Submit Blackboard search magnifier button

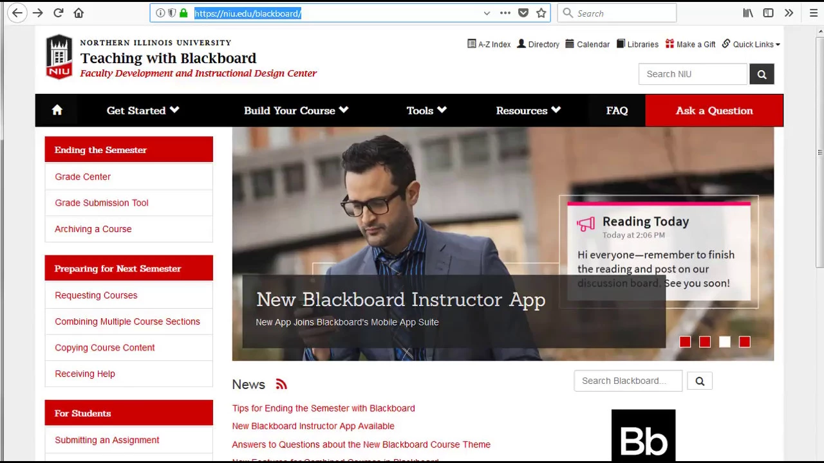point(700,381)
